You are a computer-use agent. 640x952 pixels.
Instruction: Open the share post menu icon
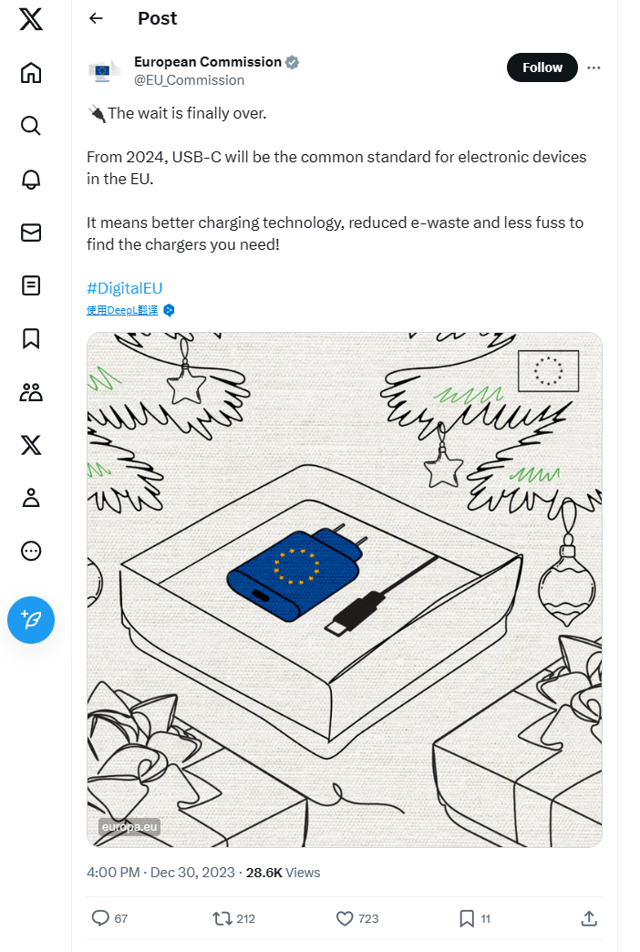click(589, 918)
